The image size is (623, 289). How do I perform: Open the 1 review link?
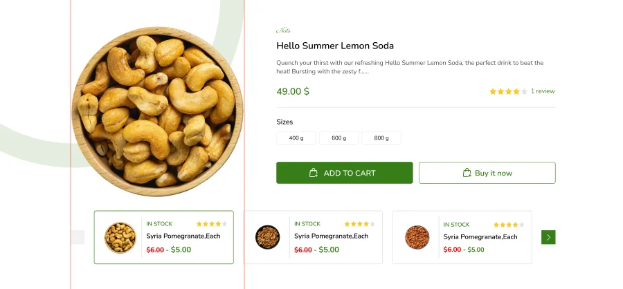[x=543, y=91]
